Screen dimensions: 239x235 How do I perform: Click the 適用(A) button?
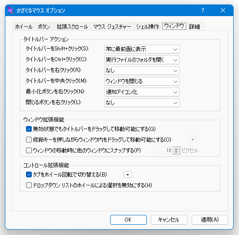(210, 220)
